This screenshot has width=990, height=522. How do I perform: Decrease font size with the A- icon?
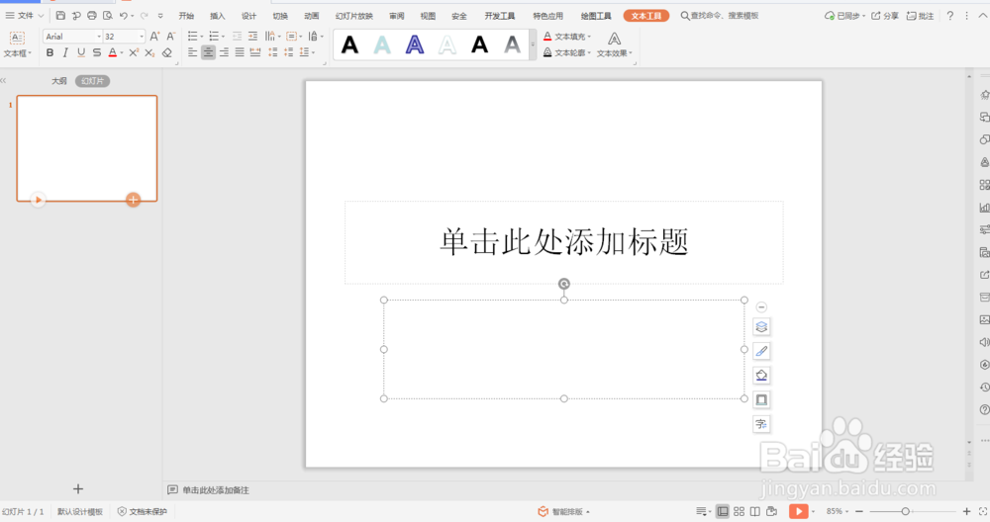[x=170, y=37]
